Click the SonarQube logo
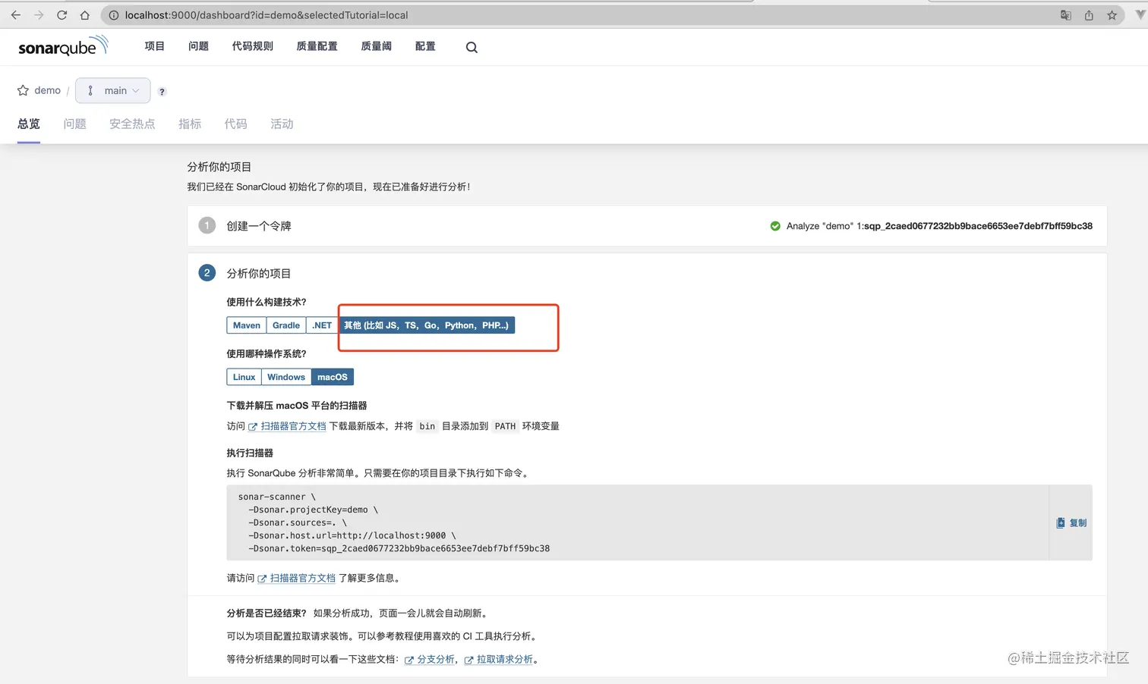The width and height of the screenshot is (1148, 684). point(64,46)
